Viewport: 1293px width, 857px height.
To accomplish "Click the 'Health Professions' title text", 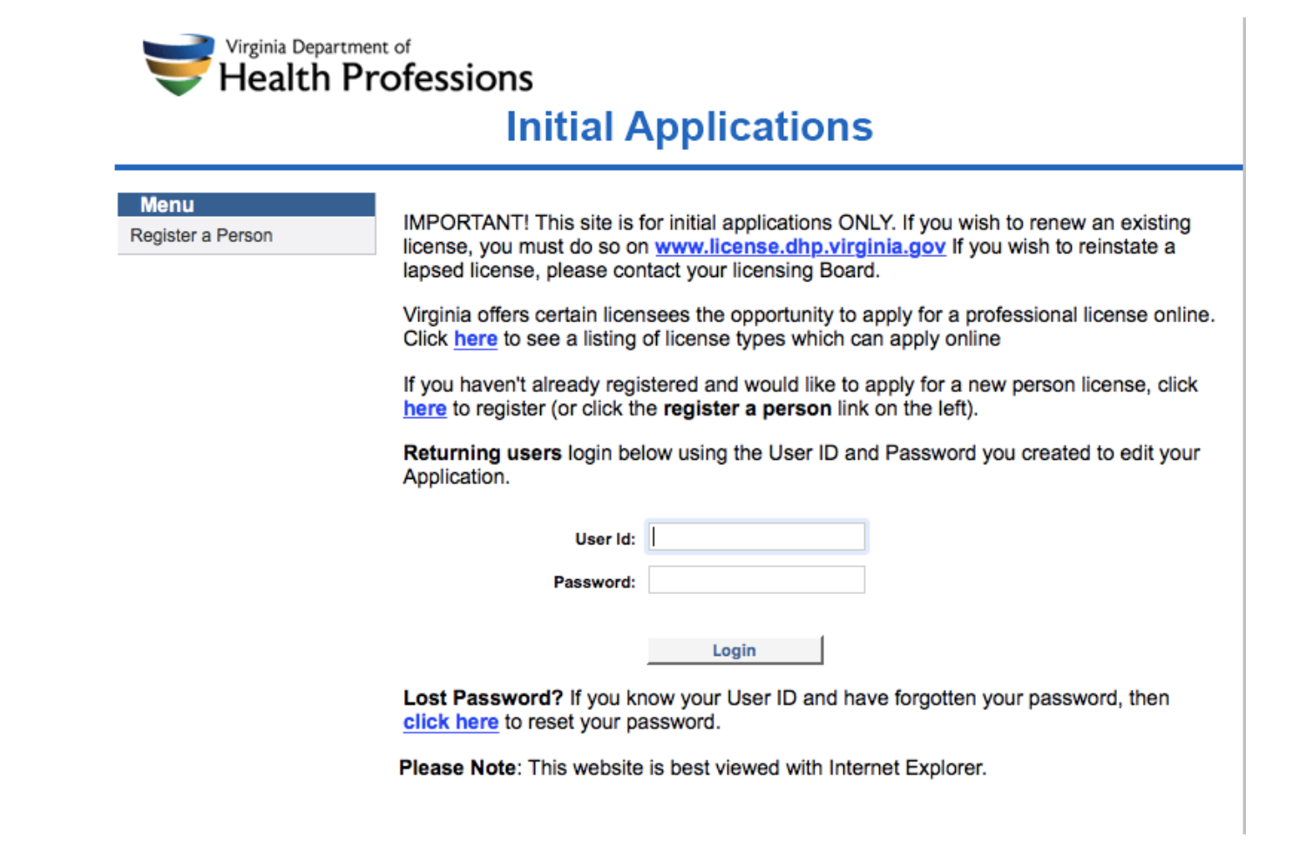I will [376, 78].
